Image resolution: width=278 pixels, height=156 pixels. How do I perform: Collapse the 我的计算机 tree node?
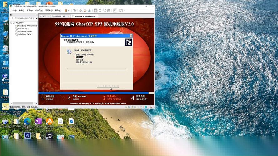coord(12,23)
